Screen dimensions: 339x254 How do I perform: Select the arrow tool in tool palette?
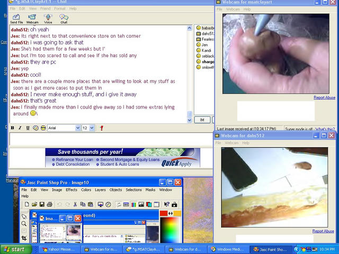pos(24,216)
